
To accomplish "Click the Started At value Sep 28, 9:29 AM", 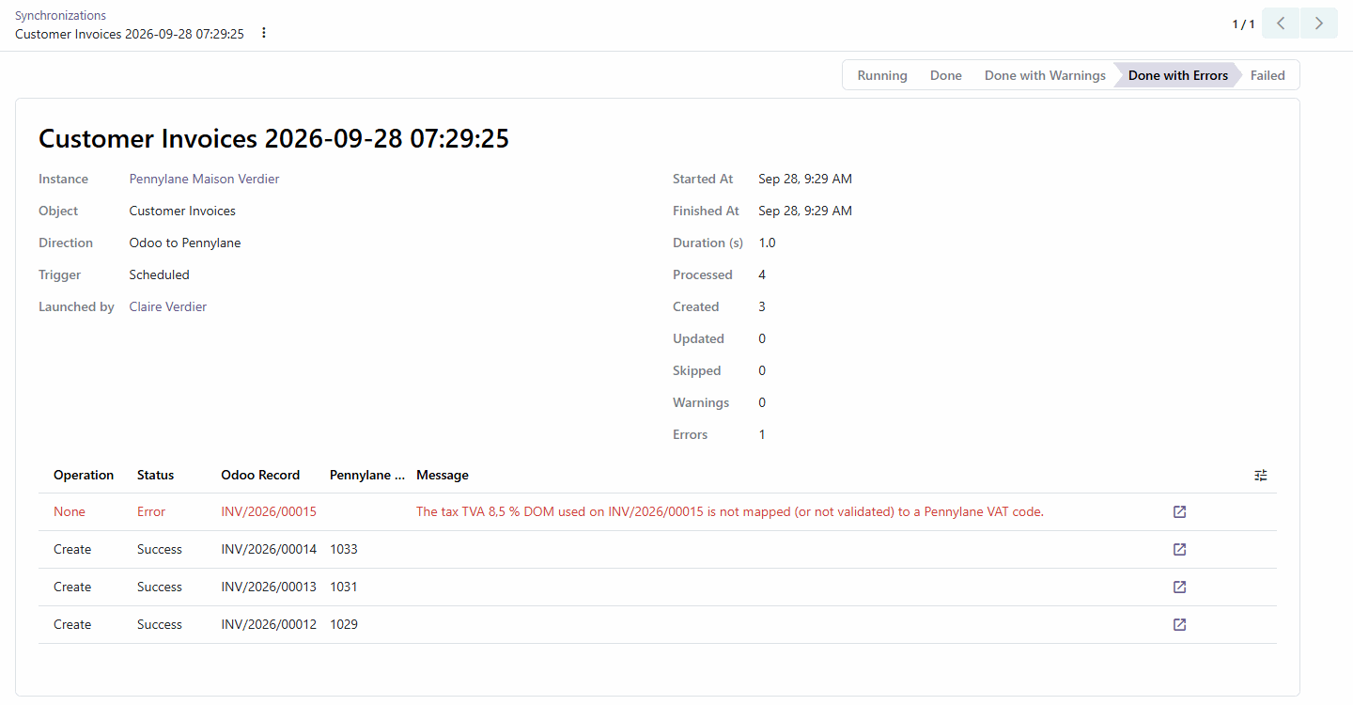I will (805, 179).
